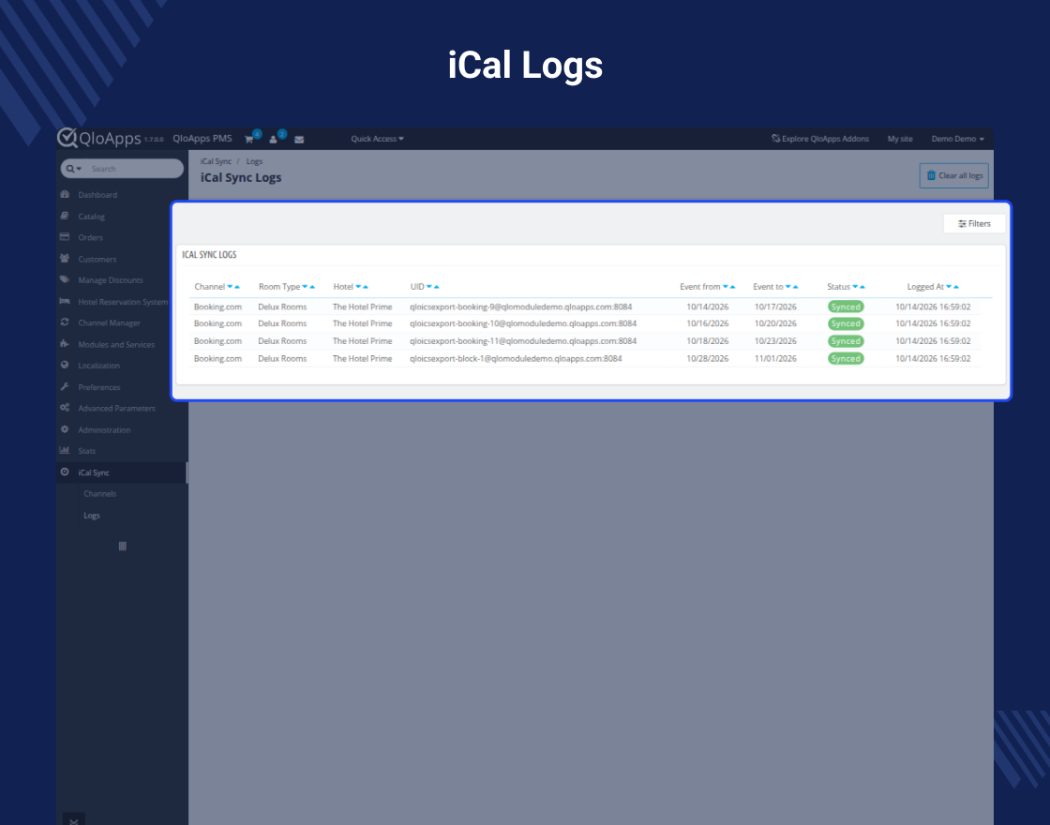The image size is (1050, 825).
Task: Open the envelope messages icon
Action: [299, 140]
